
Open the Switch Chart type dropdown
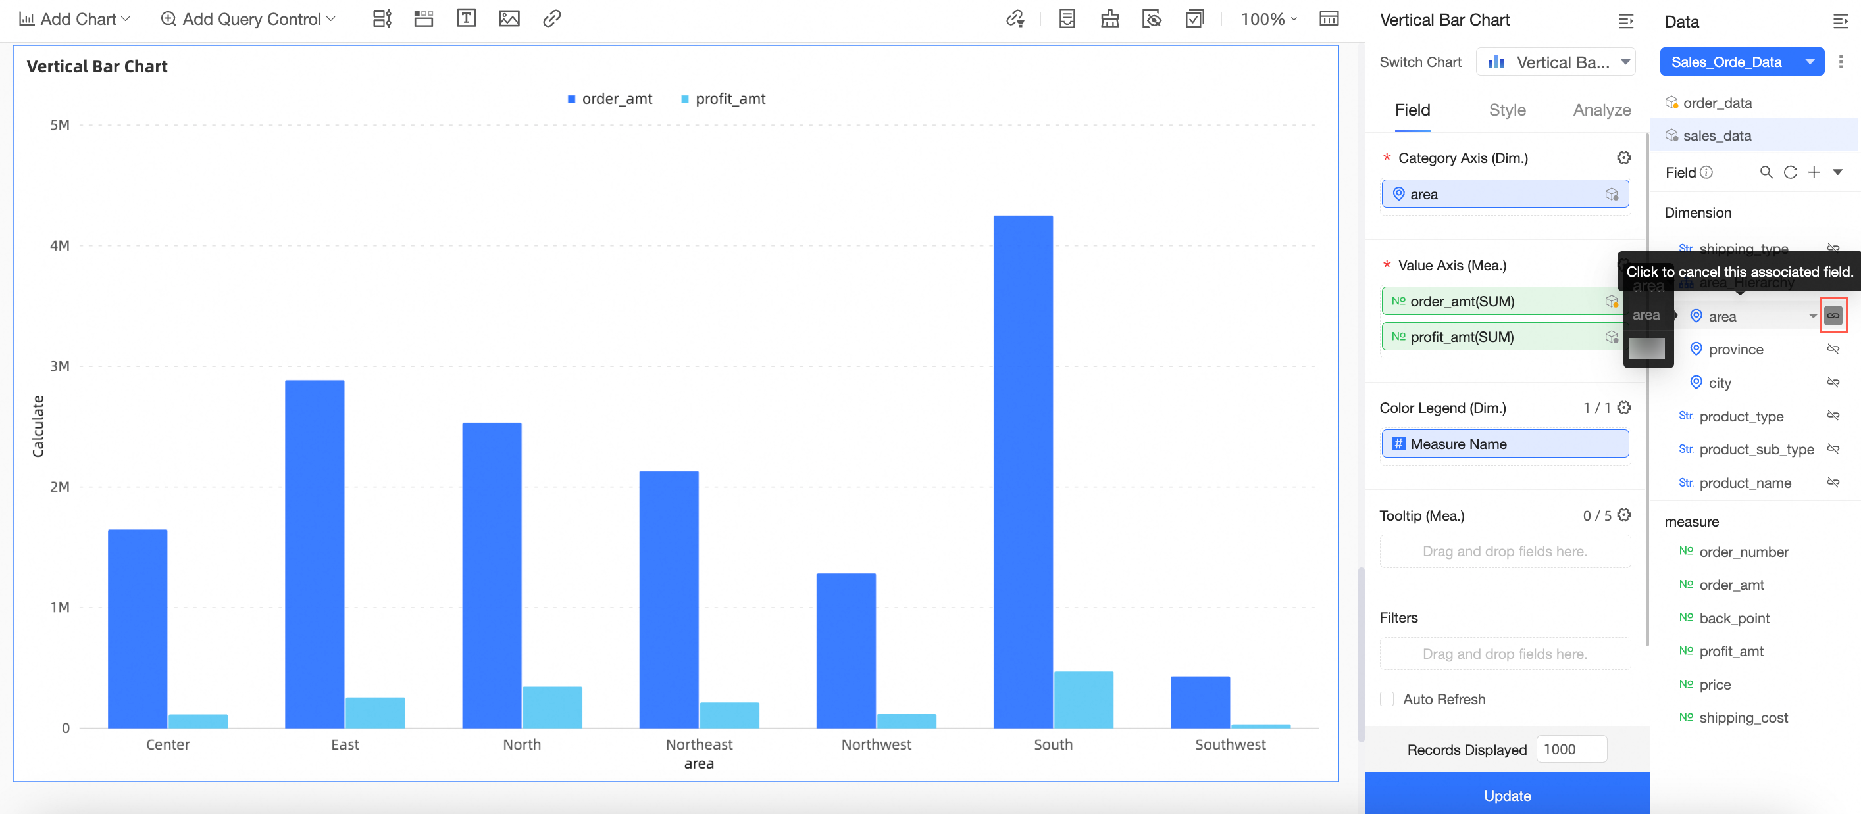[1556, 62]
